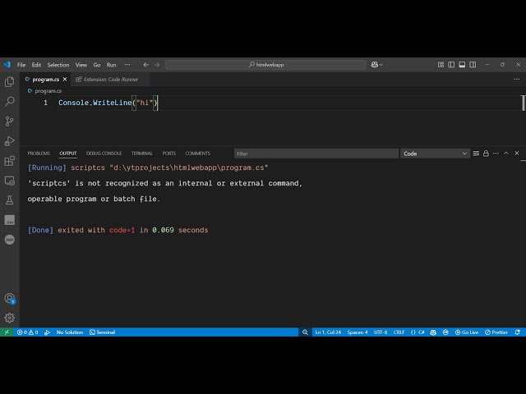Viewport: 526px width, 394px height.
Task: Switch to the Terminal panel tab
Action: (x=142, y=153)
